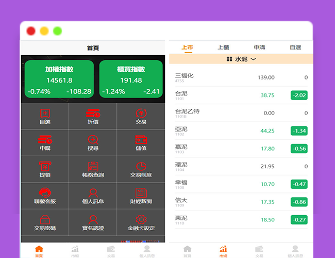Select the 嘉泥 stock name
The image size is (335, 258).
tap(181, 147)
